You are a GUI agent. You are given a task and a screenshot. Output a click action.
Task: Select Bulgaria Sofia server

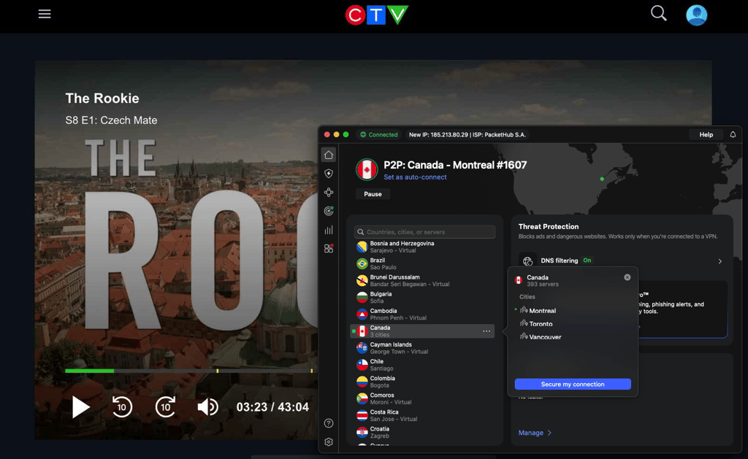coord(422,298)
